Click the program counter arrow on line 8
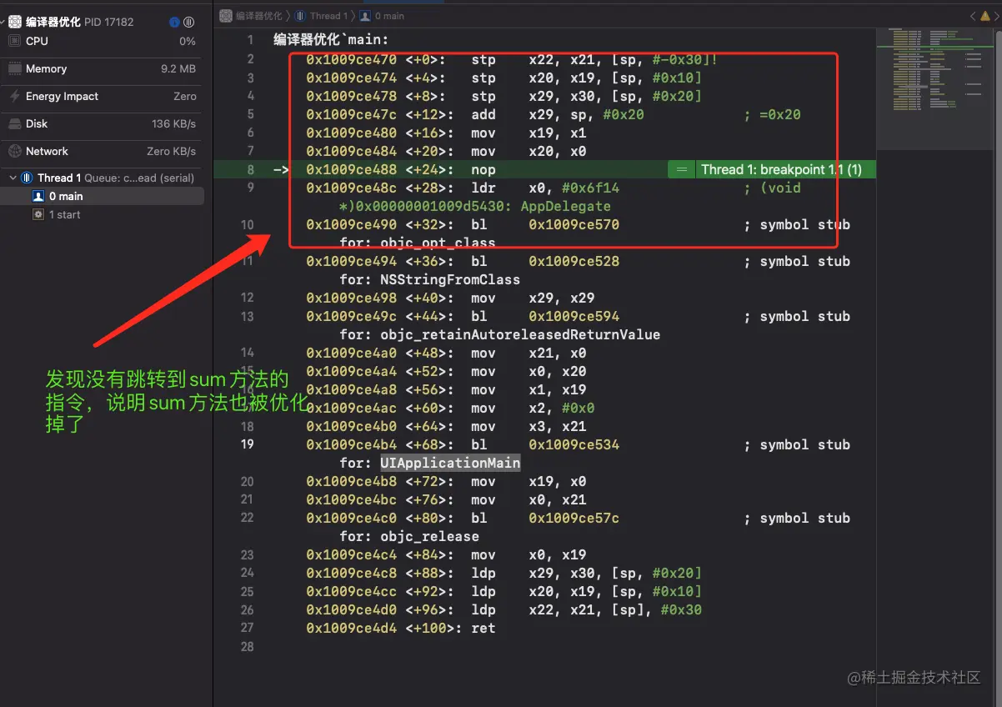This screenshot has height=707, width=1002. [x=283, y=169]
